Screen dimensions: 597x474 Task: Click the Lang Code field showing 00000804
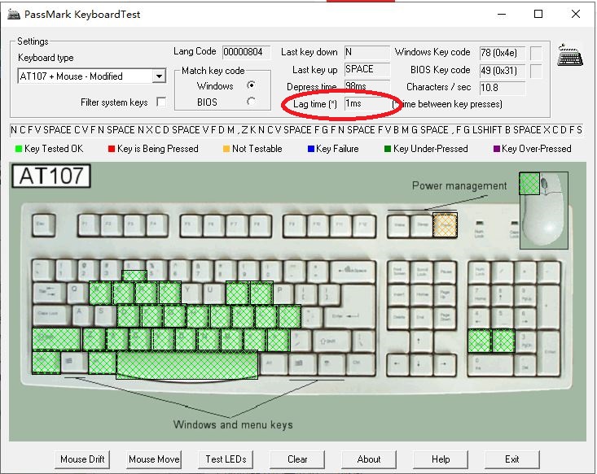tap(247, 52)
